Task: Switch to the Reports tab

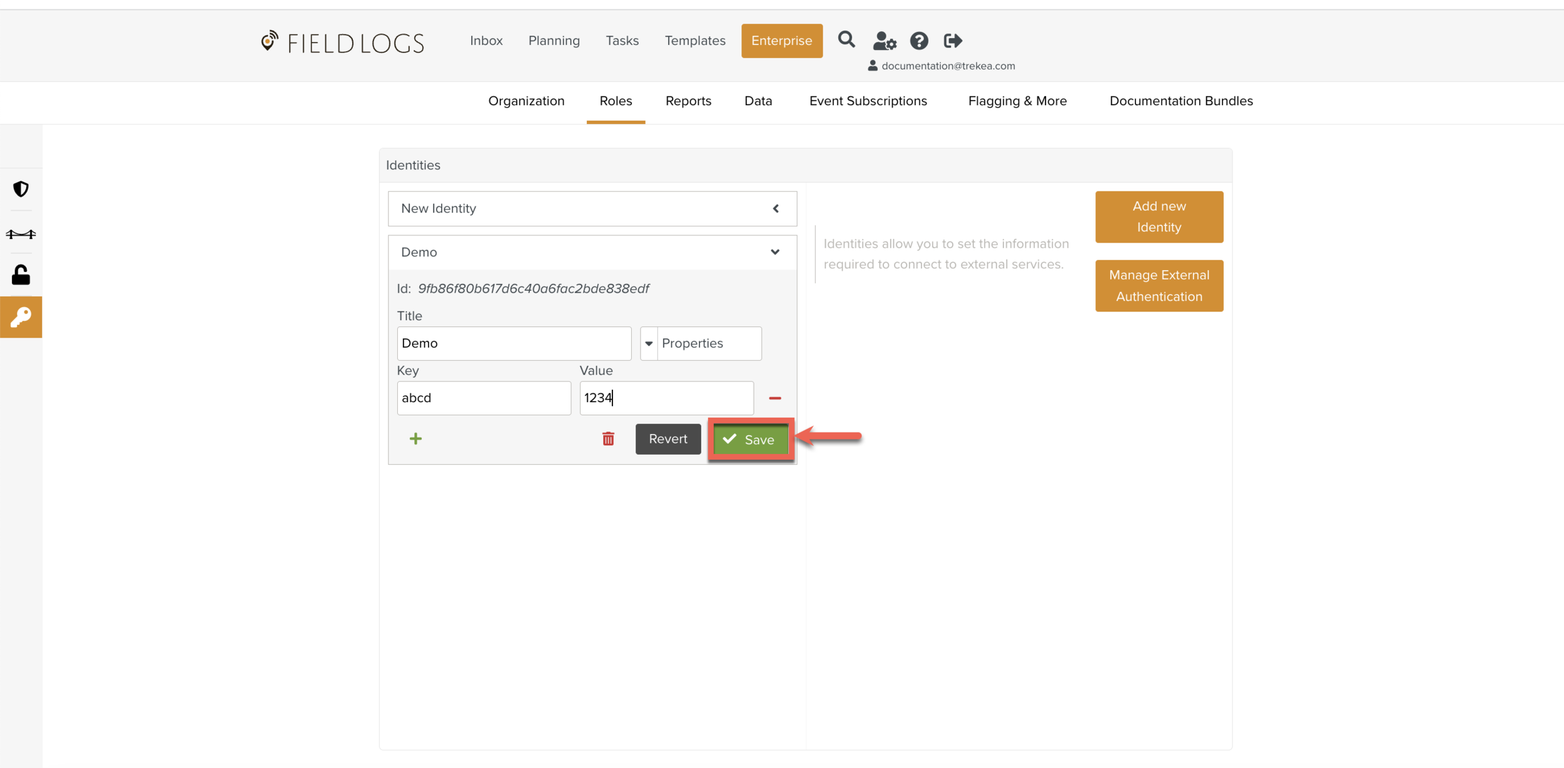Action: [x=688, y=101]
